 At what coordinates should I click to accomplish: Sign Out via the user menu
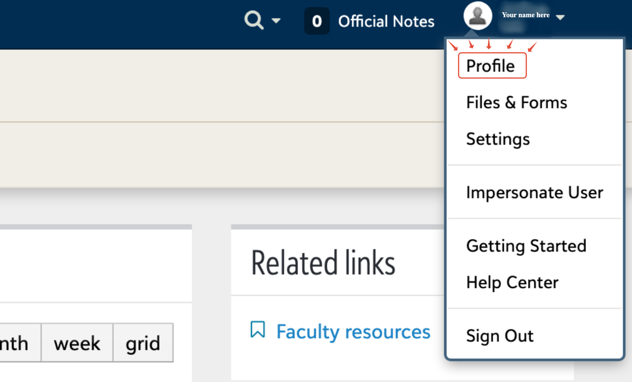(x=500, y=336)
